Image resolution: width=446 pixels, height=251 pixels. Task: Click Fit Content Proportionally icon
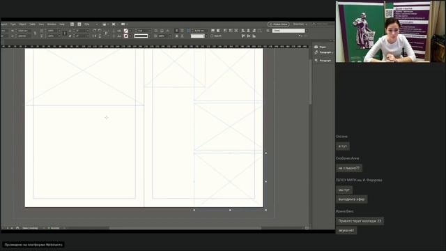[218, 30]
